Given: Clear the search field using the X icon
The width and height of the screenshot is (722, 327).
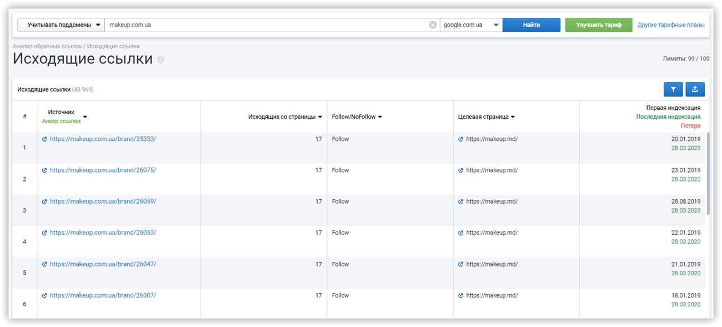Looking at the screenshot, I should (x=433, y=24).
